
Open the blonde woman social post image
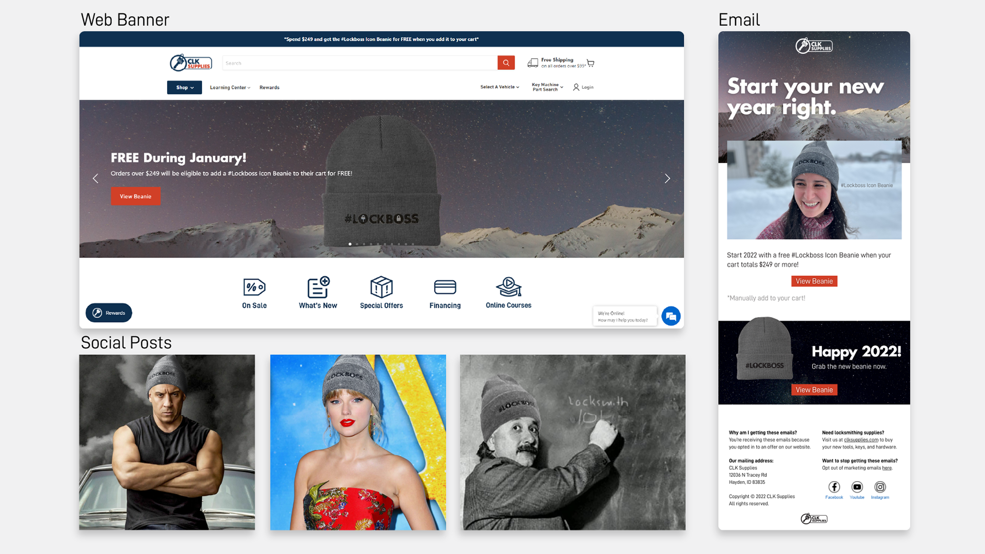[358, 442]
